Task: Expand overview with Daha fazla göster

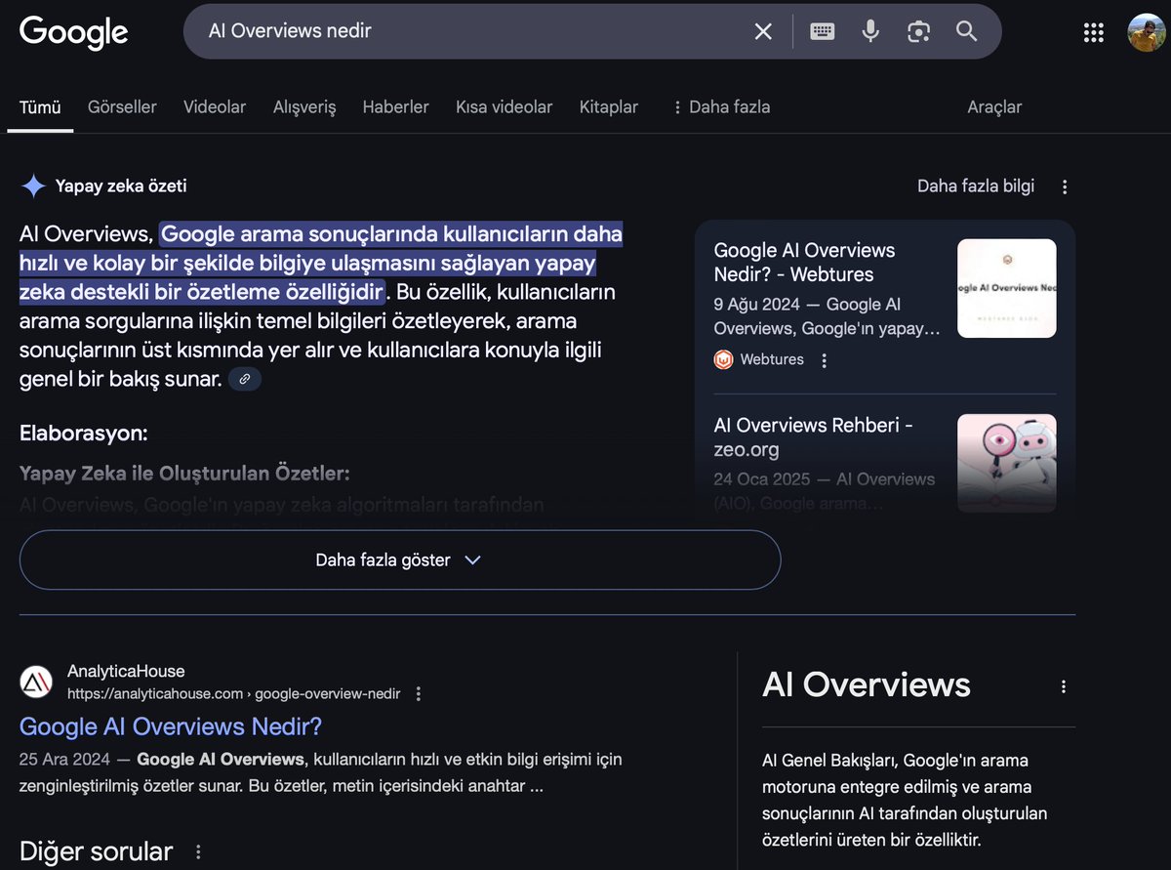Action: [x=400, y=560]
